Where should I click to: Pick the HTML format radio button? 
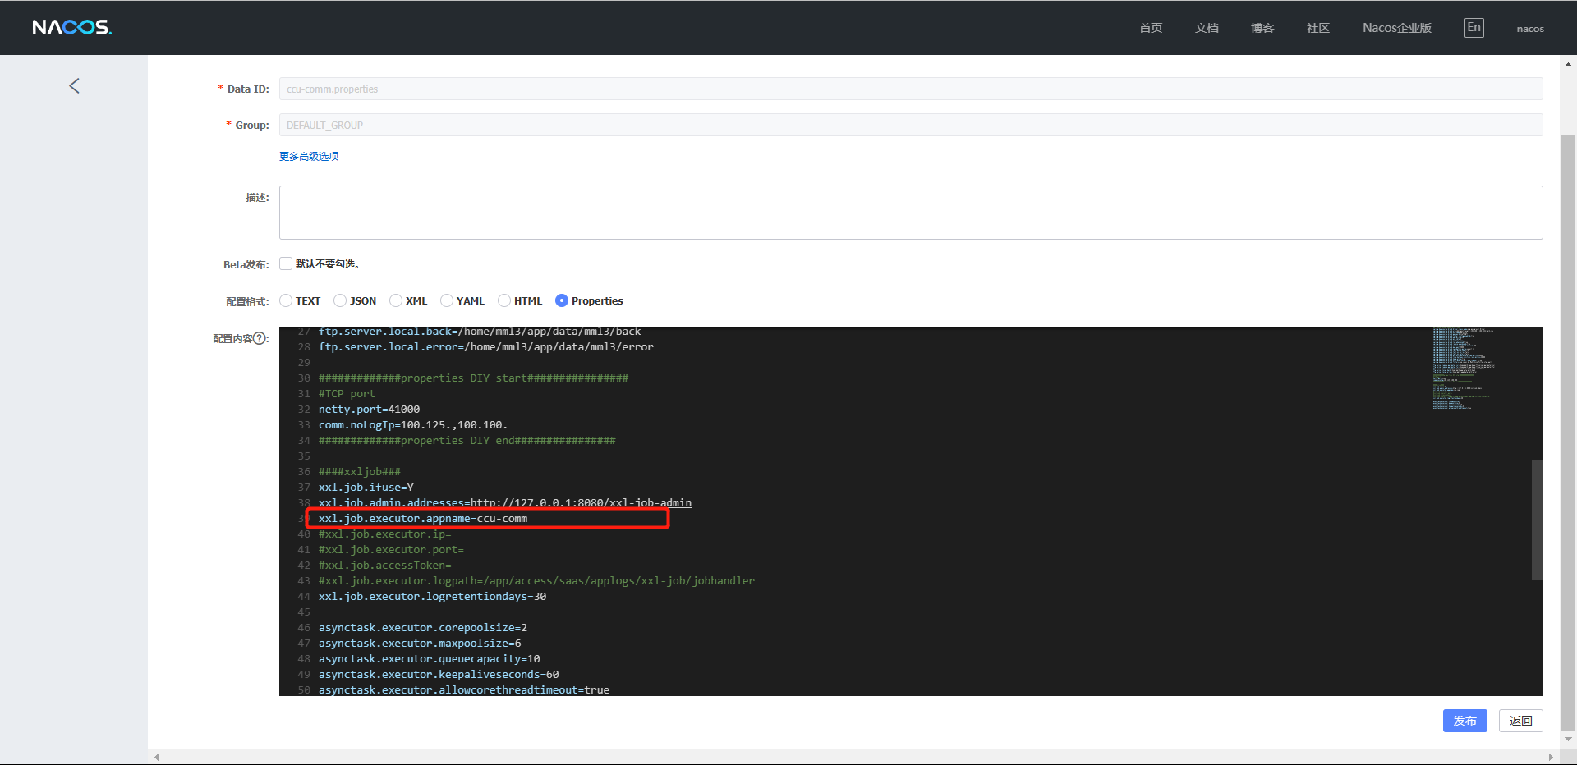coord(504,300)
